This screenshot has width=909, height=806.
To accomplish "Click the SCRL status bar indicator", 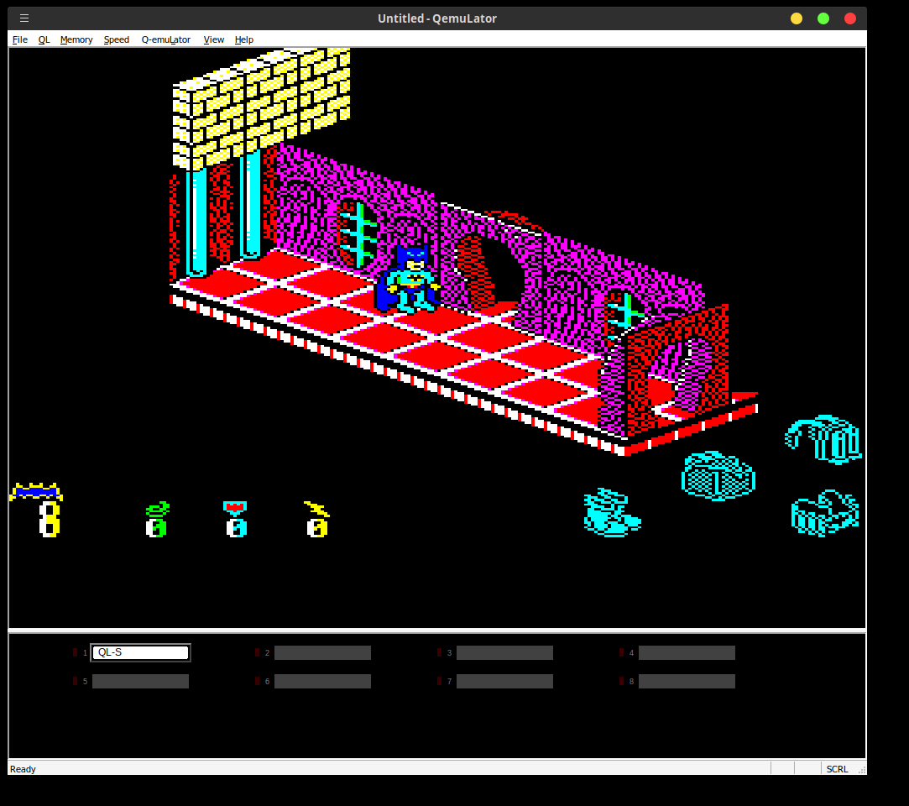I will pos(837,769).
